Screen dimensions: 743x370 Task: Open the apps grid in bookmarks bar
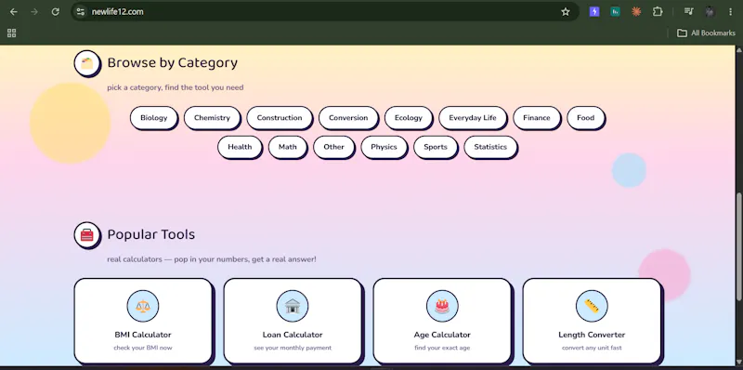pyautogui.click(x=12, y=33)
